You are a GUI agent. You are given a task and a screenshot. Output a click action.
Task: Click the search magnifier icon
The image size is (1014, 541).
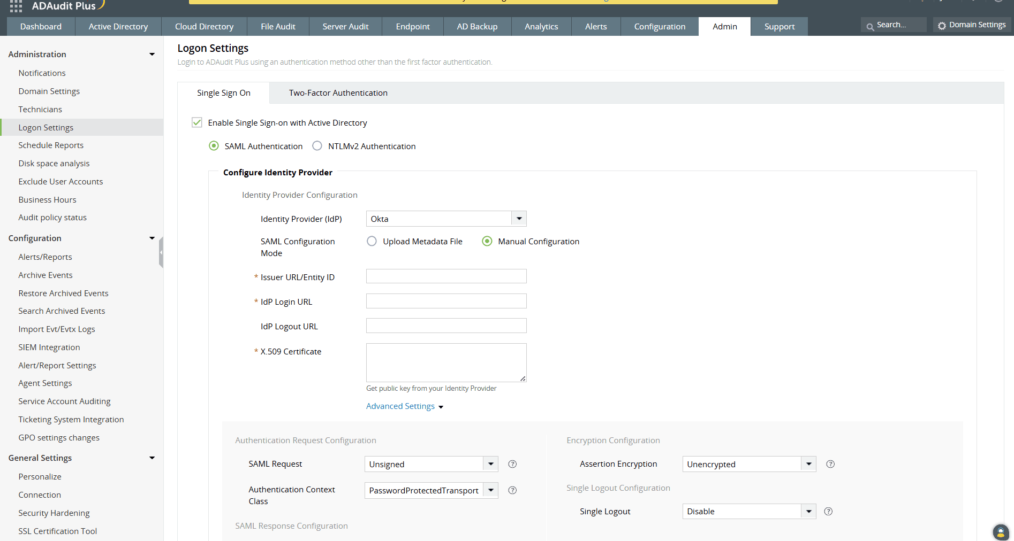click(x=871, y=25)
